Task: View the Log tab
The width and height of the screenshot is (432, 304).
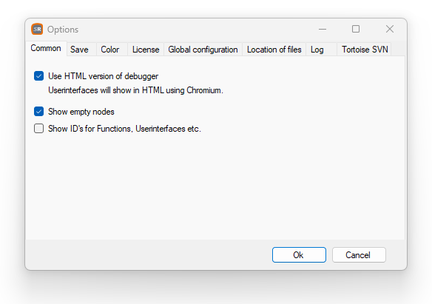Action: point(317,50)
